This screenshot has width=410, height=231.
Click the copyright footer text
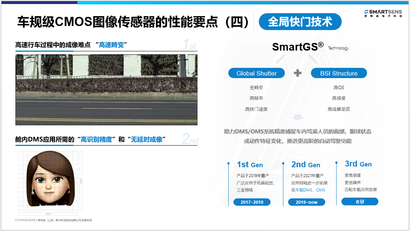53,220
